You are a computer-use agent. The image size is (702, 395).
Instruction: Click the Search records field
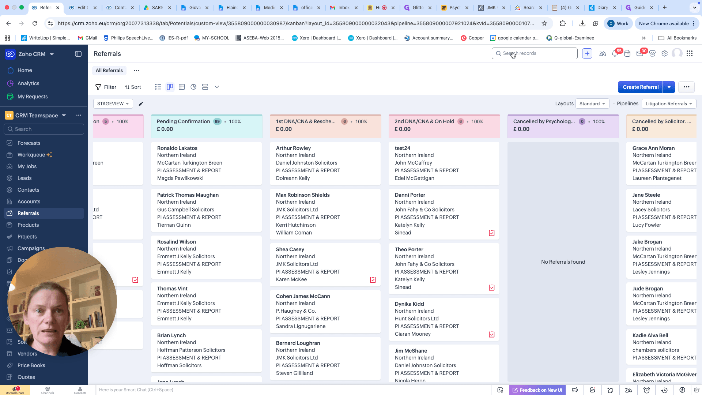(x=535, y=53)
